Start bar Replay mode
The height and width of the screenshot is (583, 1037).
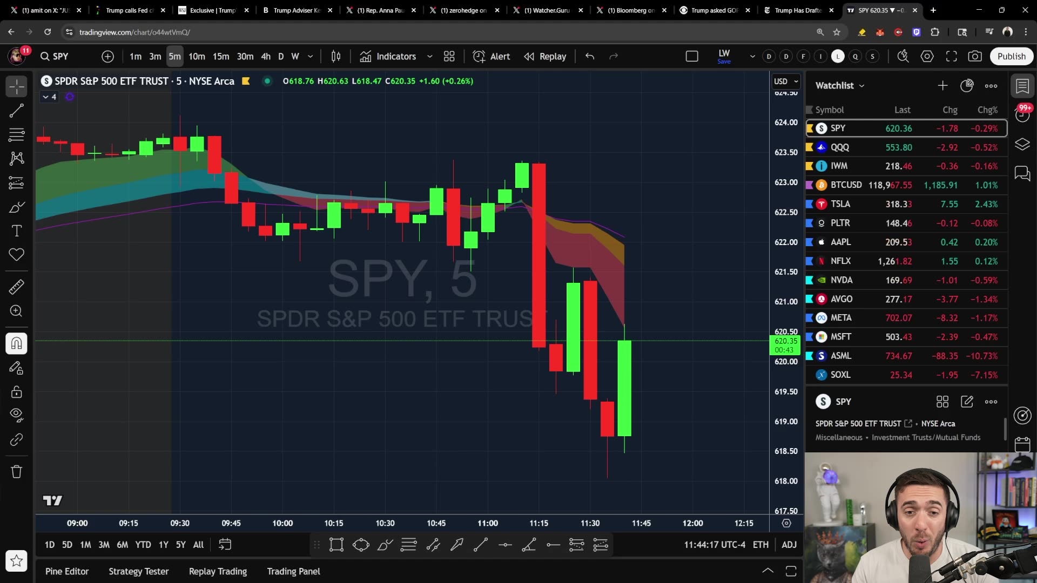click(x=545, y=56)
